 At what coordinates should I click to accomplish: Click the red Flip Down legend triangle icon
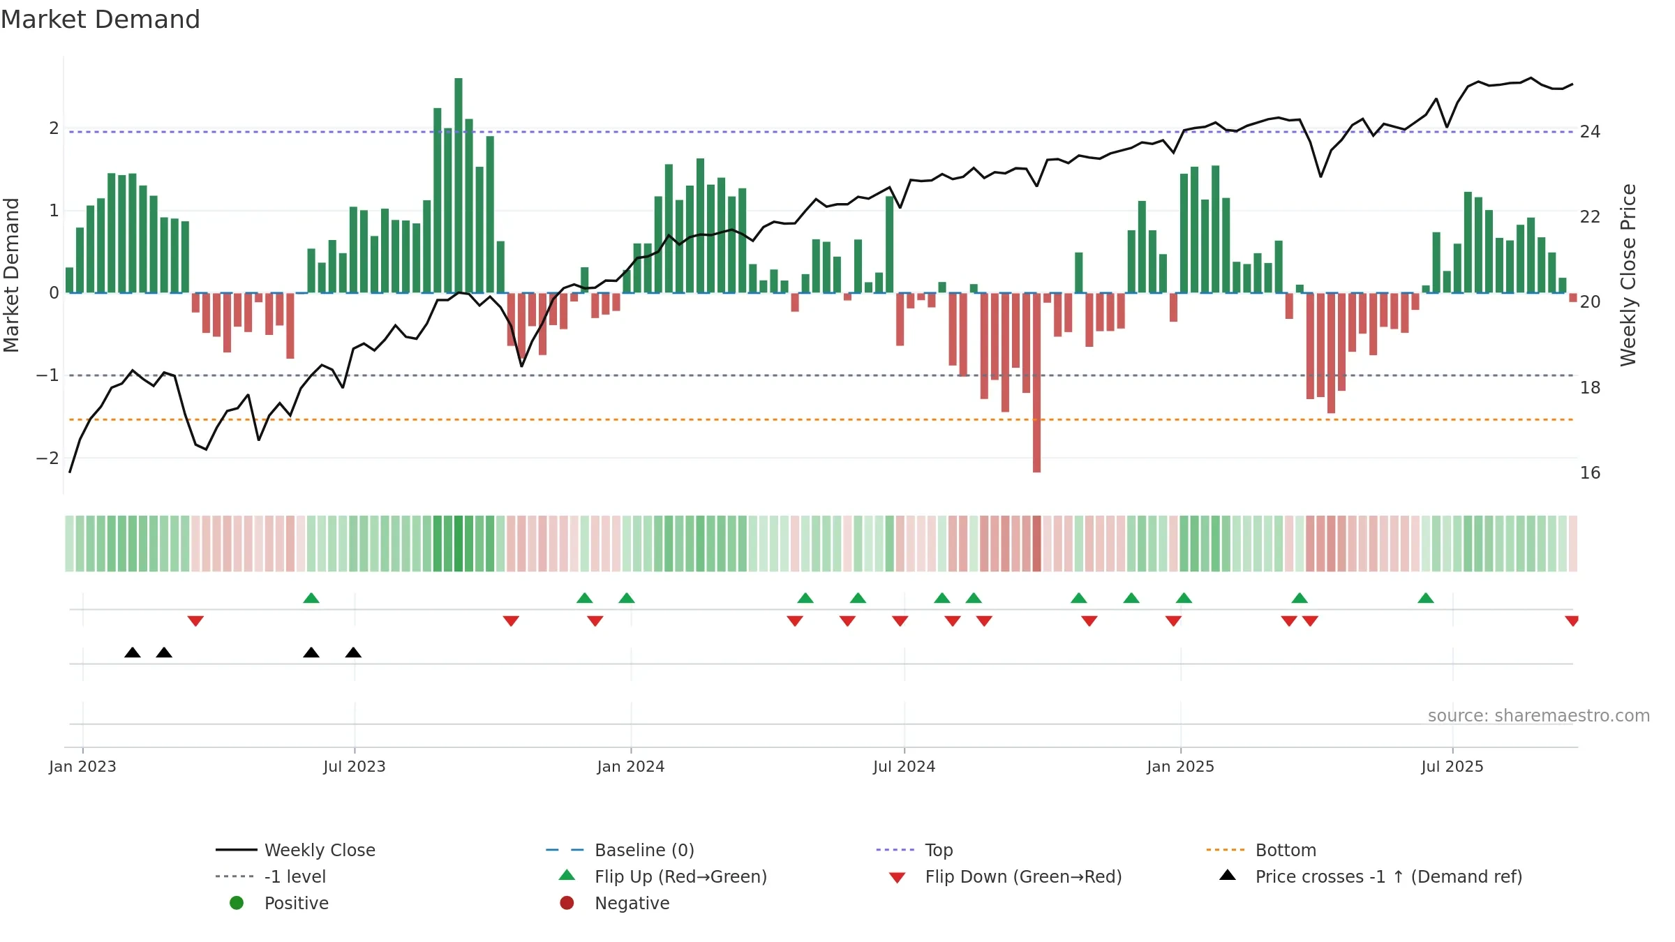(898, 878)
